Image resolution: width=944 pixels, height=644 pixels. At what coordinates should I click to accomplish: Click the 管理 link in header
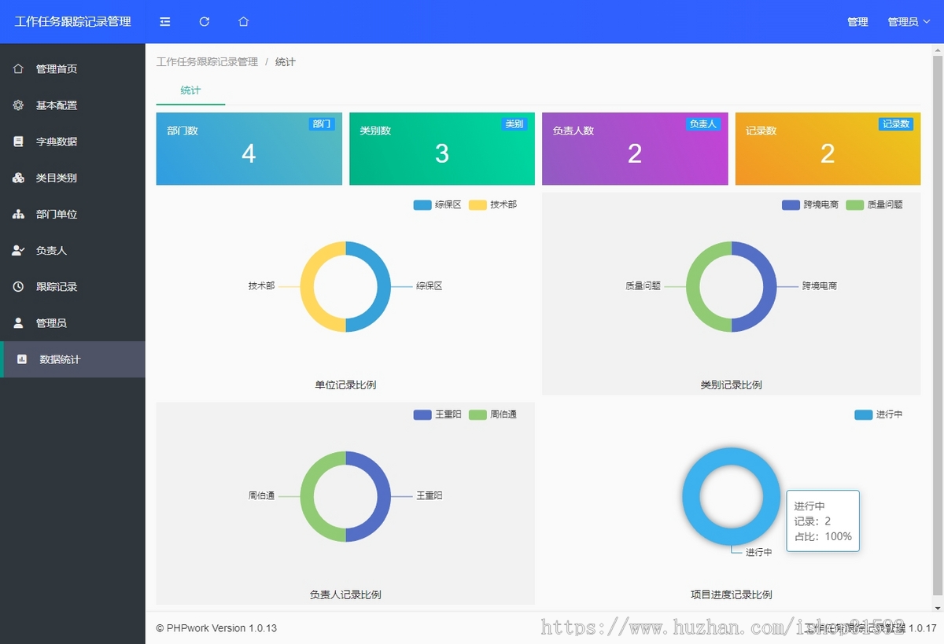(857, 22)
